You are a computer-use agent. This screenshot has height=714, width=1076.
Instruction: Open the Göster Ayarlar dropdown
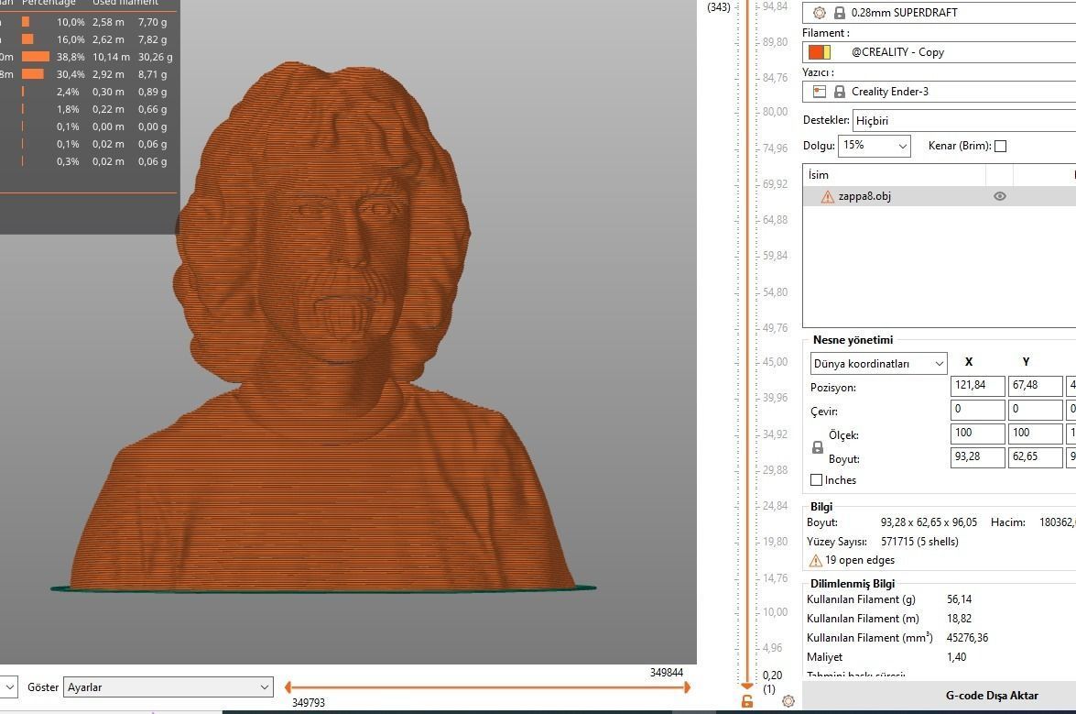coord(168,687)
